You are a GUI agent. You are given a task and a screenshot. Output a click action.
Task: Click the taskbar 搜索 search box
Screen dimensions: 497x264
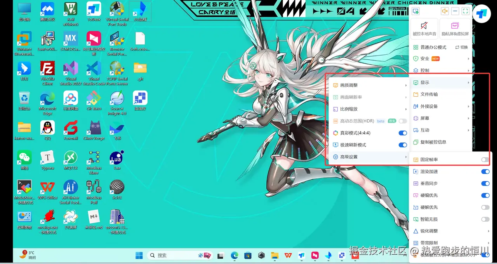point(181,255)
